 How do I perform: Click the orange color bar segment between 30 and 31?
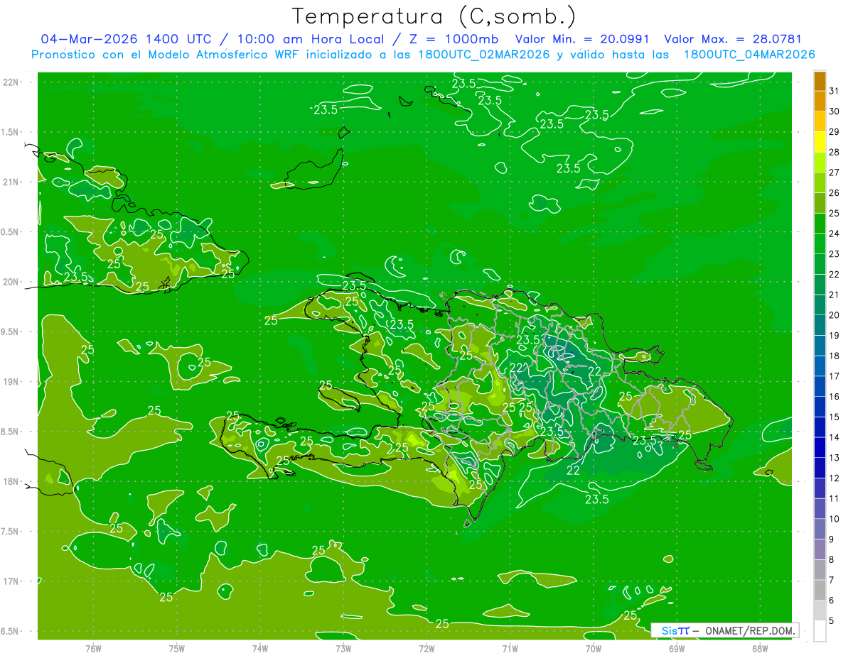pos(820,101)
